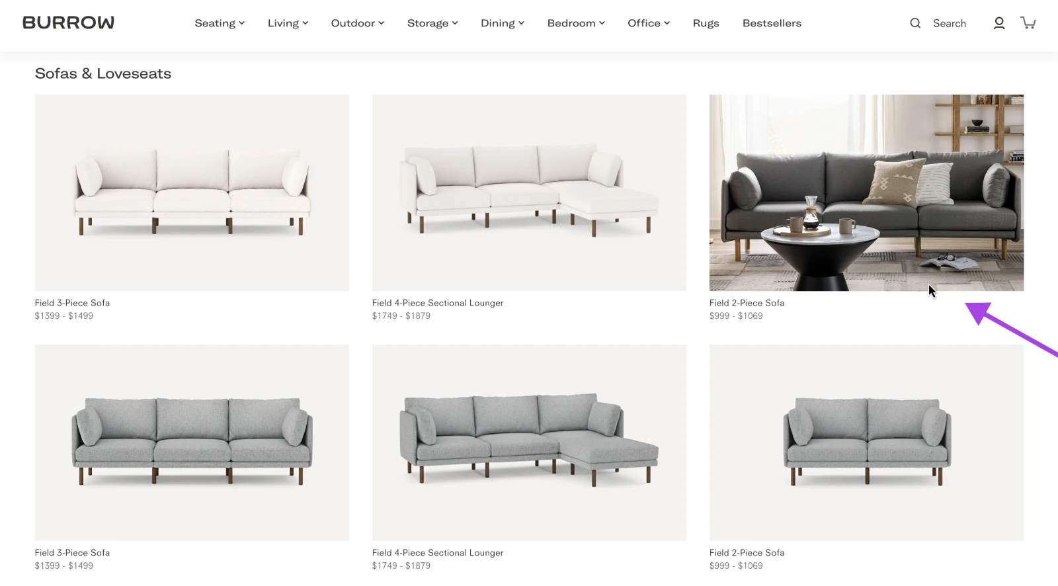
Task: Open the user account icon
Action: click(999, 23)
